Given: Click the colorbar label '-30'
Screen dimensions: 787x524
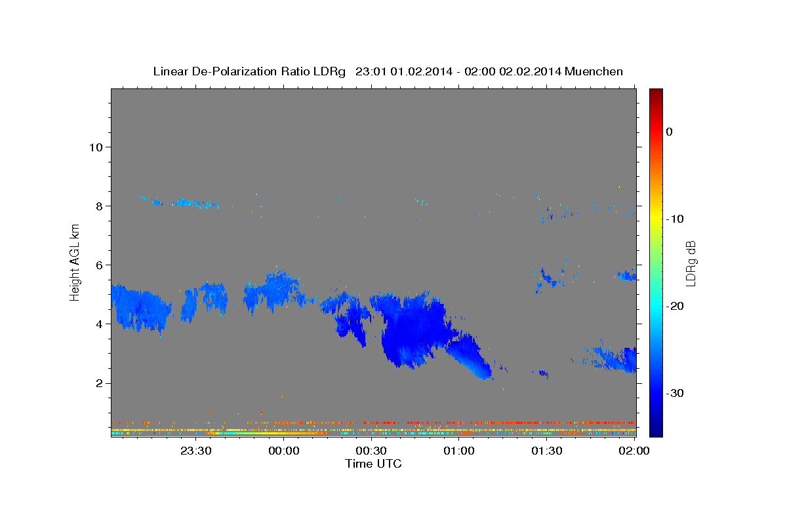Looking at the screenshot, I should click(x=675, y=393).
